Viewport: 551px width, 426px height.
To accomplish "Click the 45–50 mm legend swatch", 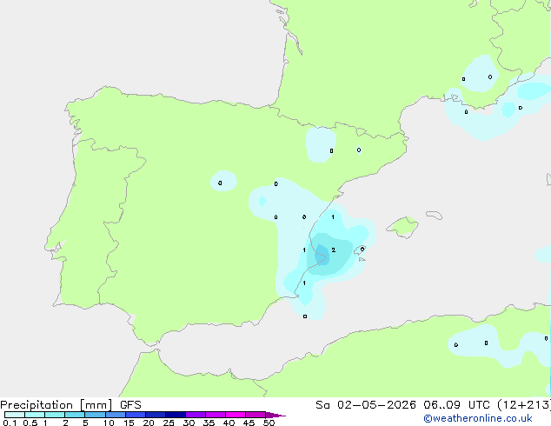I will (256, 415).
